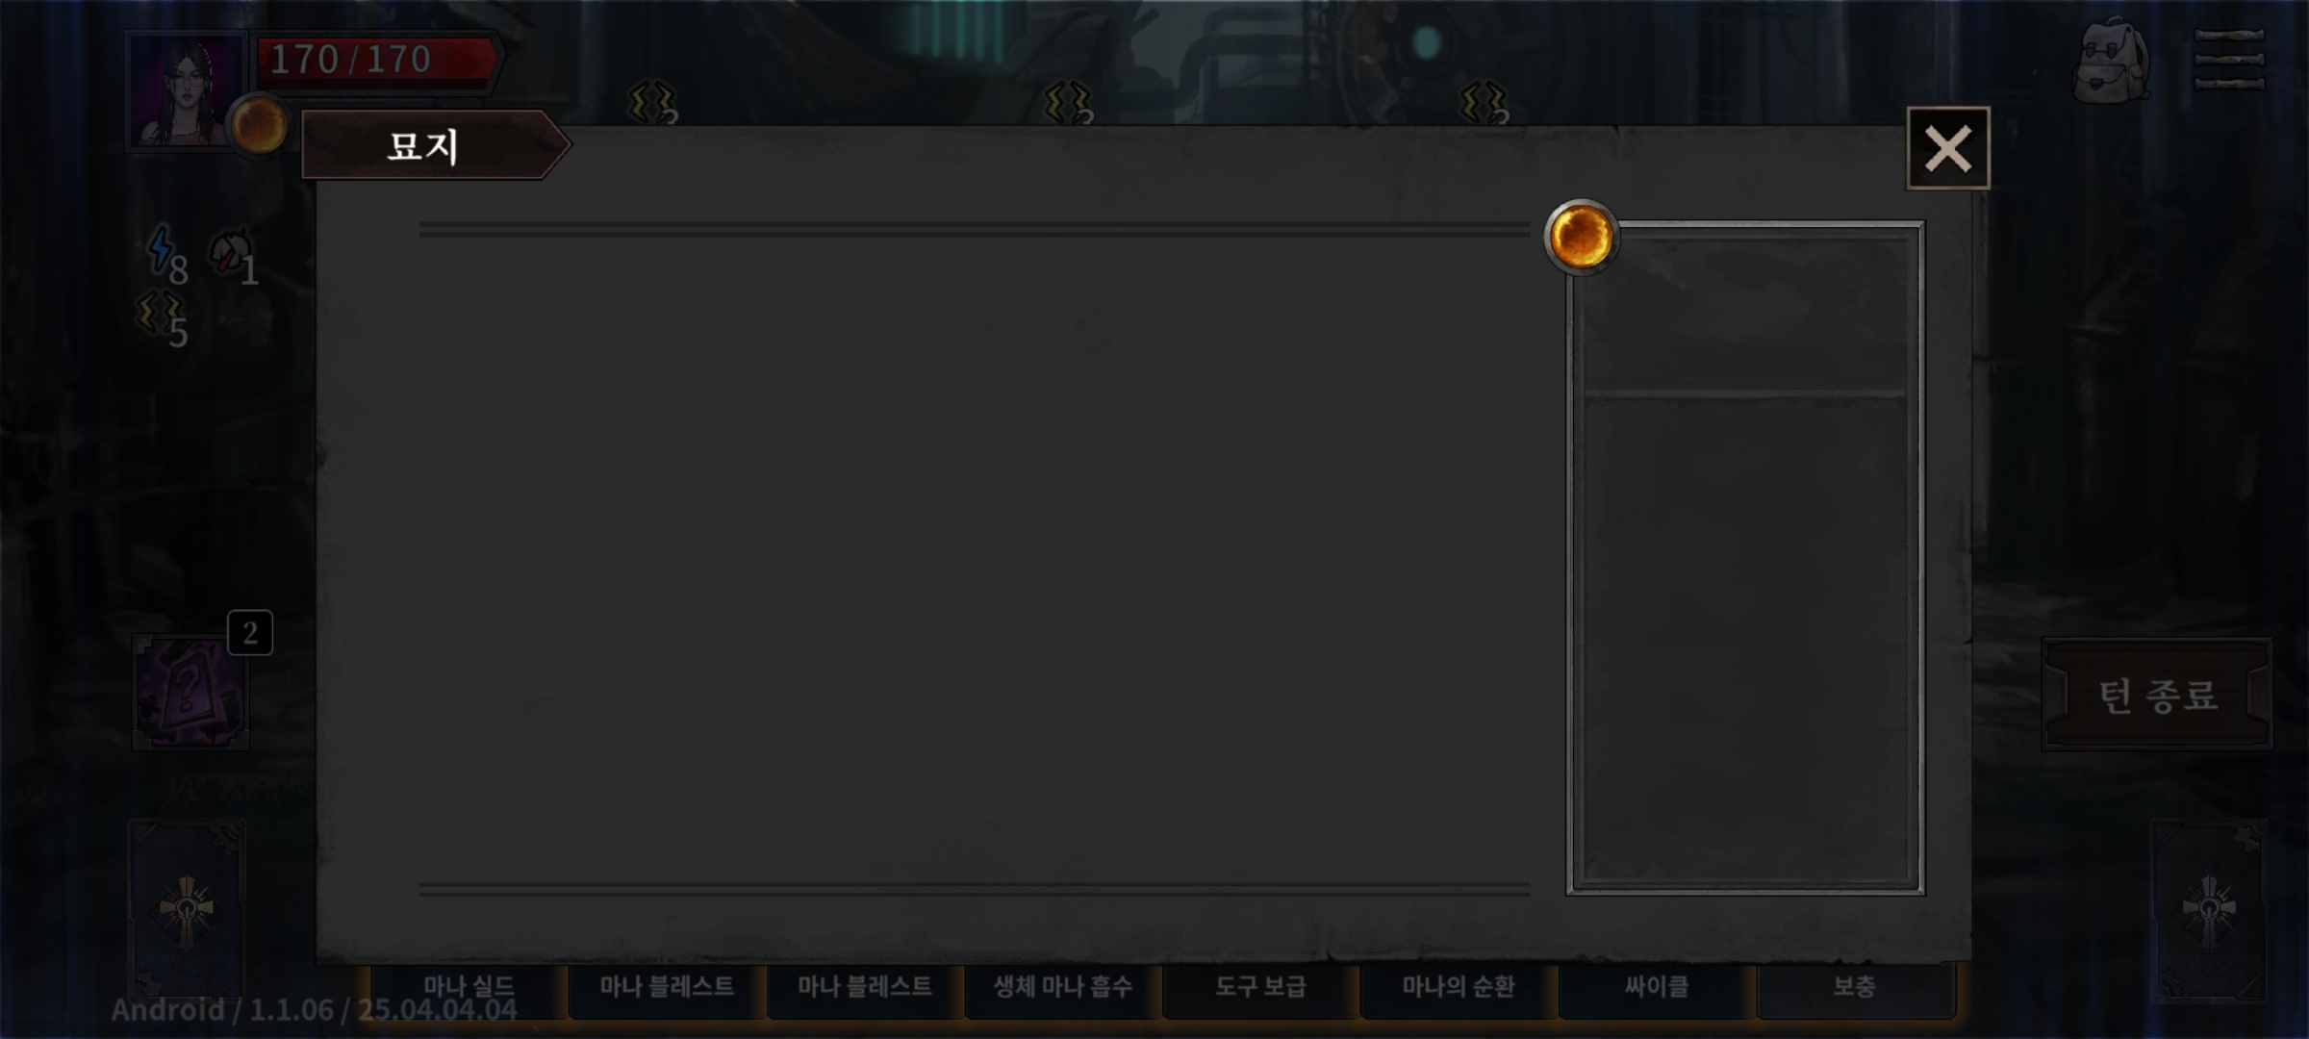Select the 싸이클 card

1657,988
